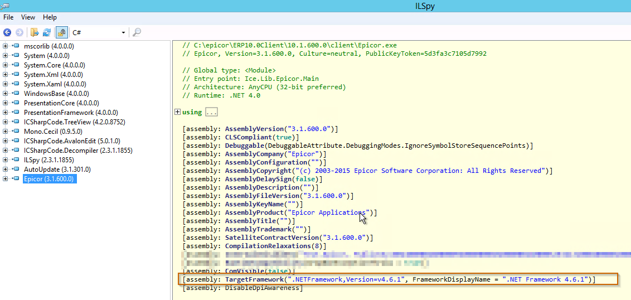Click AssemblyVersion attribute link in code
Screen dimensions: 631x300
click(254, 129)
